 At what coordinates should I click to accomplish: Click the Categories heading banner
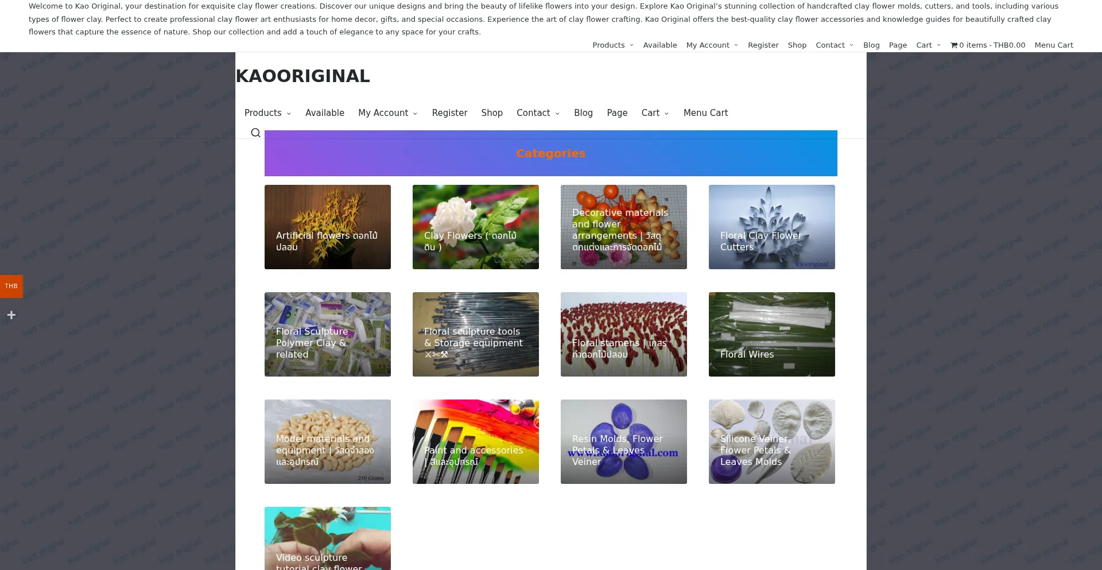pyautogui.click(x=550, y=153)
